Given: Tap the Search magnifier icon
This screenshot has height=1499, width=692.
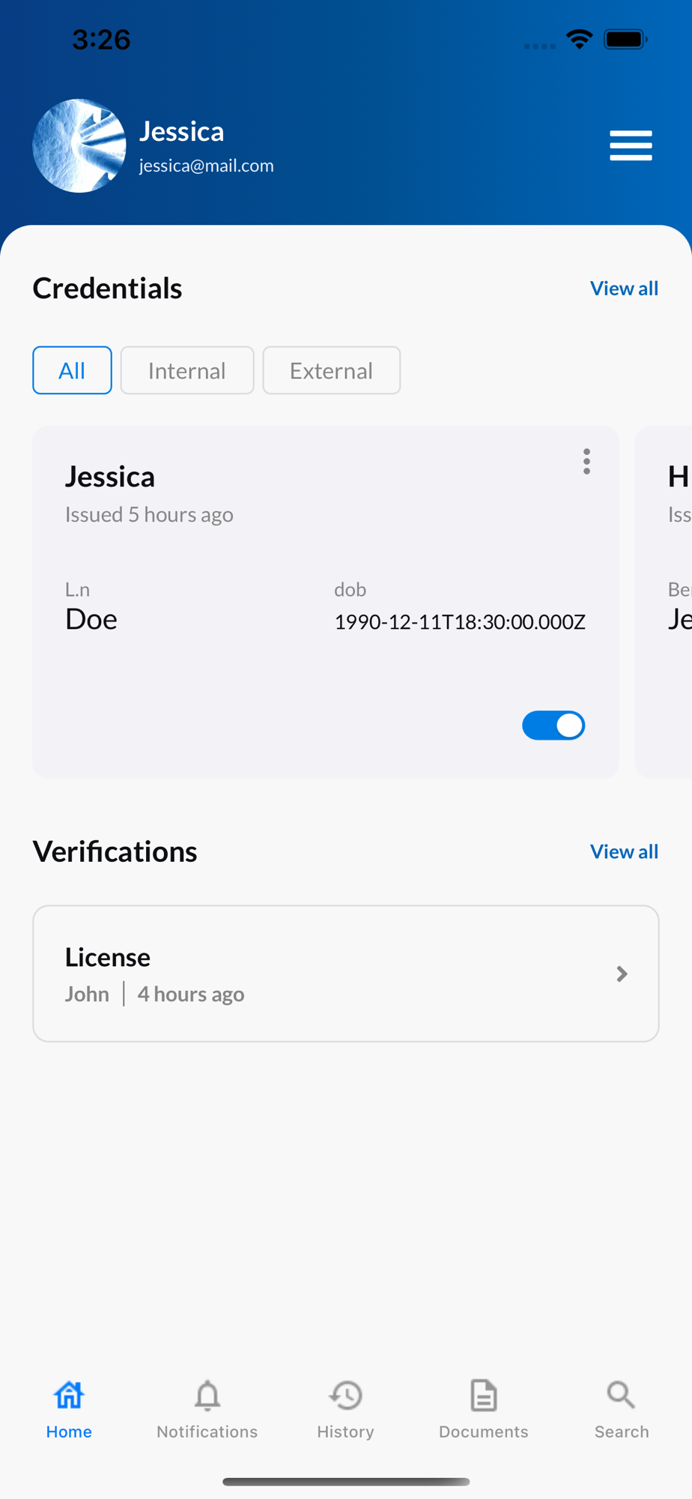Looking at the screenshot, I should click(x=621, y=1395).
